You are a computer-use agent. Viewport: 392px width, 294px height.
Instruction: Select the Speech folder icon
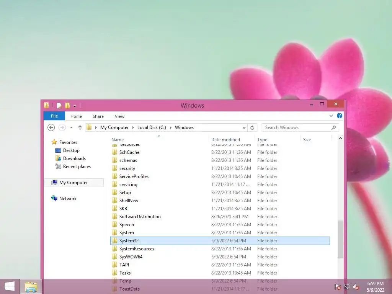(114, 224)
